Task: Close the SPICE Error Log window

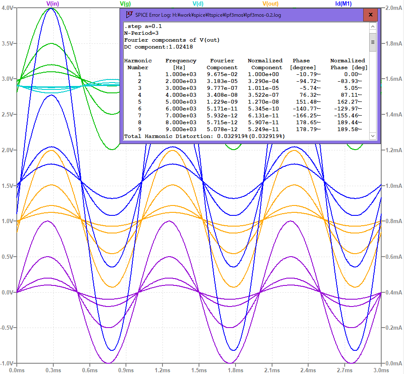Action: (x=370, y=14)
